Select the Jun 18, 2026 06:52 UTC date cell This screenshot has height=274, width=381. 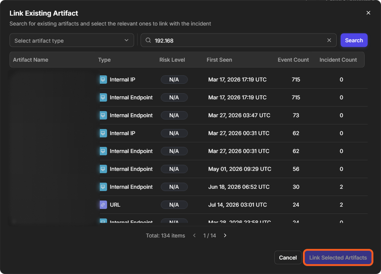tap(239, 187)
